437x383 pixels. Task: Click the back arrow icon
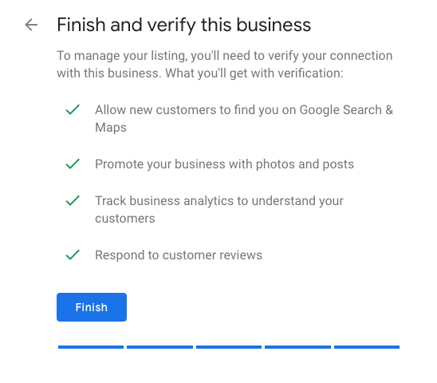click(x=31, y=25)
